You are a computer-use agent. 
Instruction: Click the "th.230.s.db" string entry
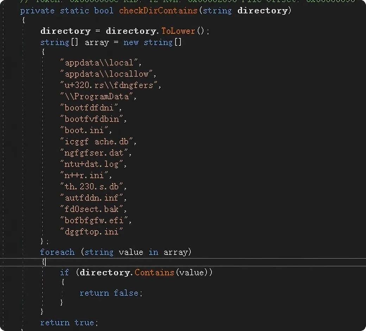tap(93, 187)
